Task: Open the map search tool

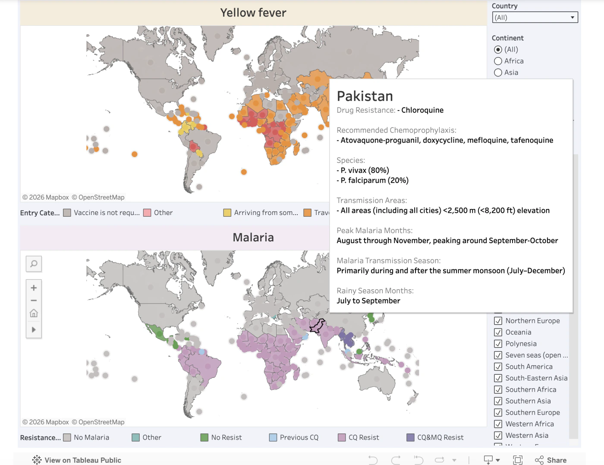Action: pos(34,264)
